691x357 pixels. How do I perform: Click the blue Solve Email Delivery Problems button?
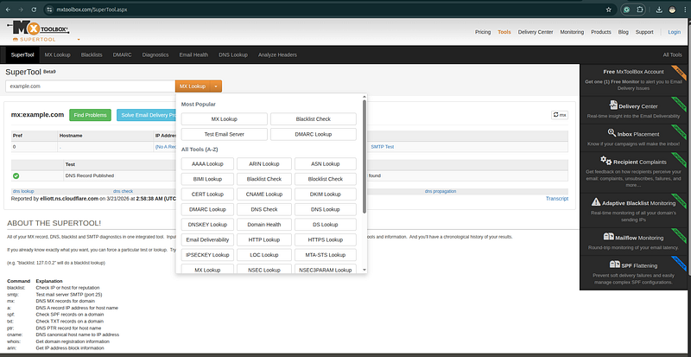(x=146, y=115)
